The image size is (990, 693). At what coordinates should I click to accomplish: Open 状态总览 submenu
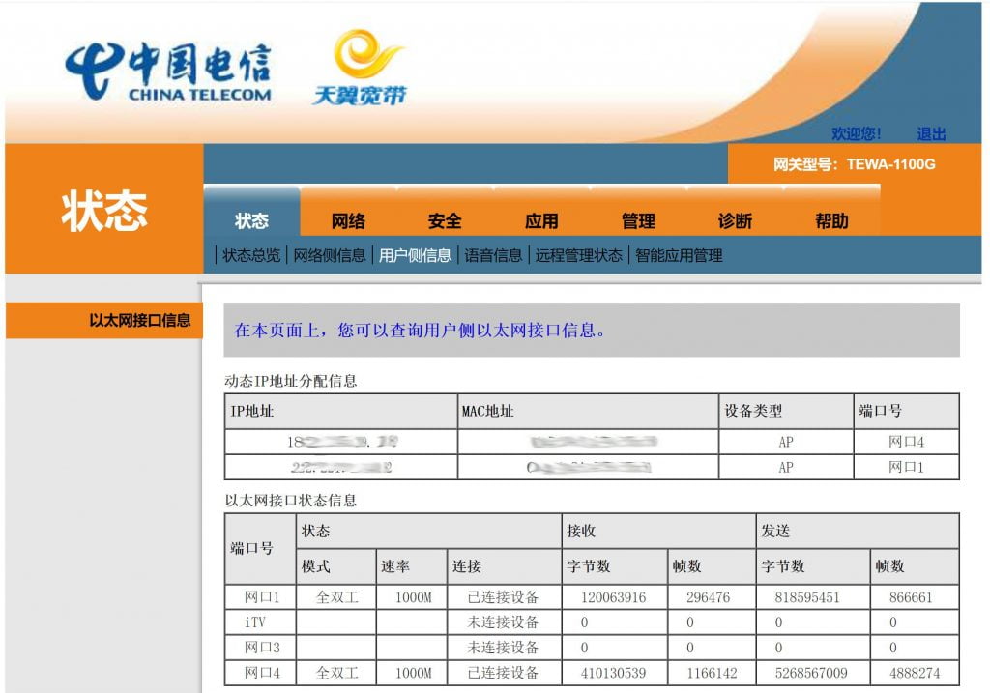tap(251, 255)
